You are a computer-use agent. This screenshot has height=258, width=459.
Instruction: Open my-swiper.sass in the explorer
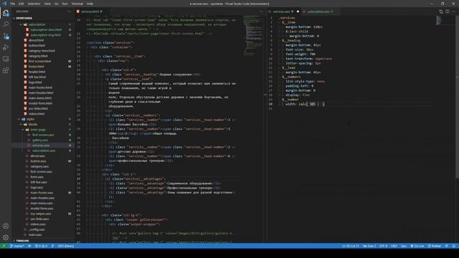click(x=41, y=214)
